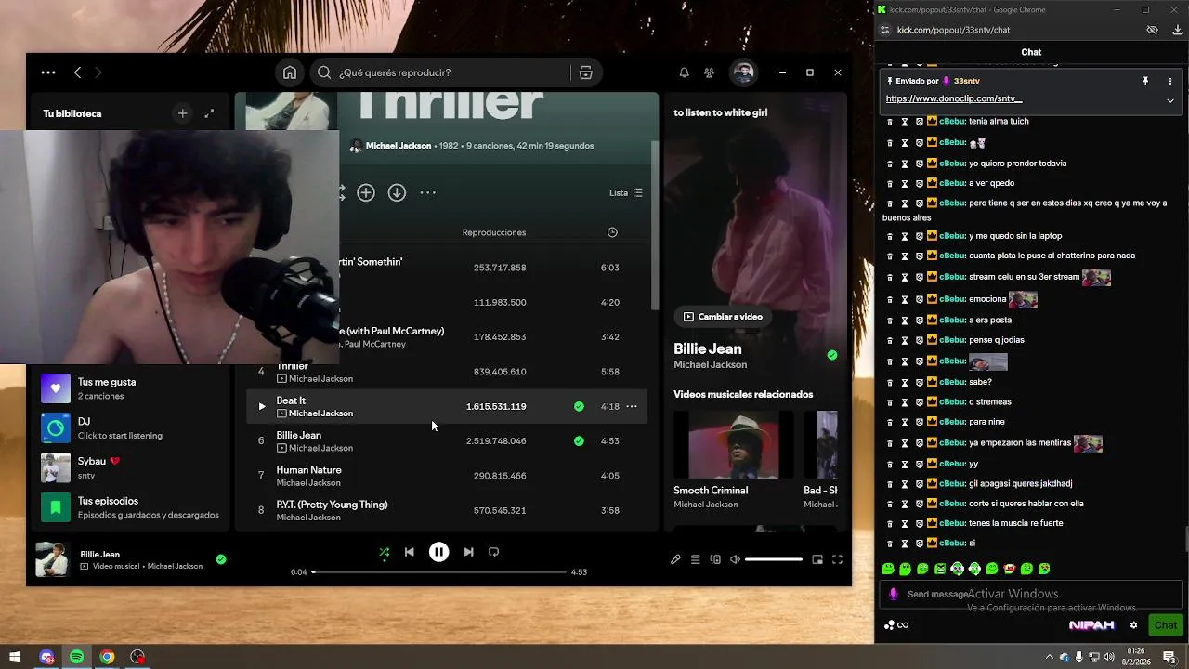
Task: Open the Spotify three-dots main menu
Action: (x=48, y=72)
